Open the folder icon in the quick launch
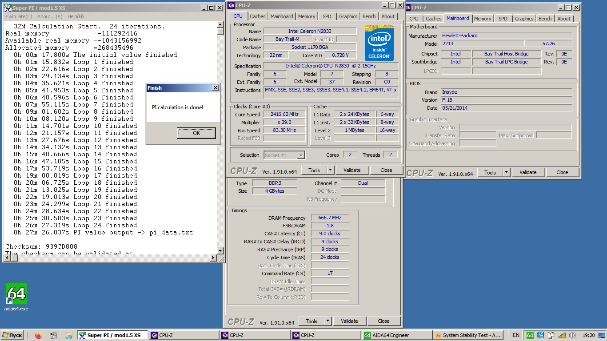This screenshot has height=341, width=607. [69, 335]
